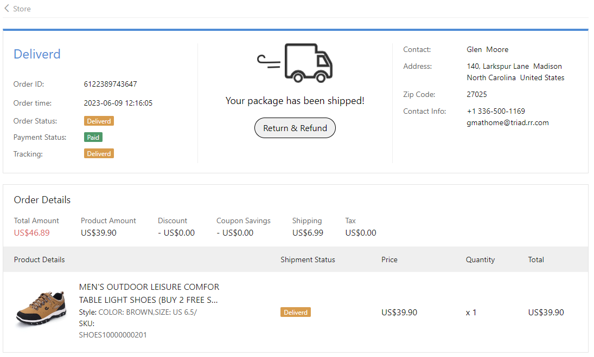Click the Product Details column header
This screenshot has height=357, width=594.
[39, 259]
